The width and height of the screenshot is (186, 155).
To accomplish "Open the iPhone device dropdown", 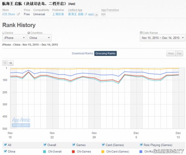I will click(x=14, y=38).
